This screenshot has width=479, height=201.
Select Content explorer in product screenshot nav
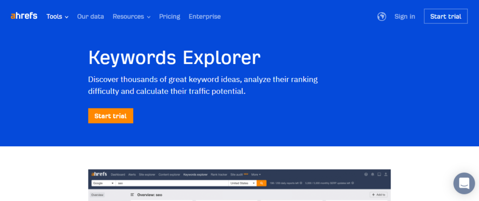click(x=169, y=175)
